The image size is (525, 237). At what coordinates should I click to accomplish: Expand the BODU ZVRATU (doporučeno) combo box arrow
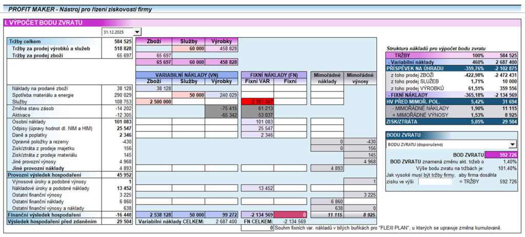tap(512, 145)
